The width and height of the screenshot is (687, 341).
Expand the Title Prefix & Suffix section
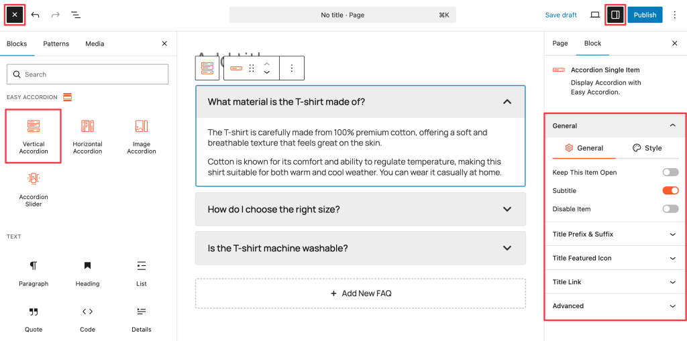[615, 234]
